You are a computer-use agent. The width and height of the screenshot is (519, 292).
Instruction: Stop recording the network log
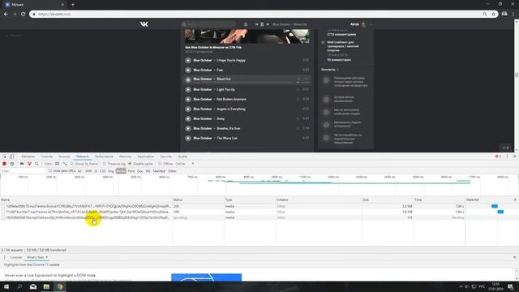coord(4,164)
